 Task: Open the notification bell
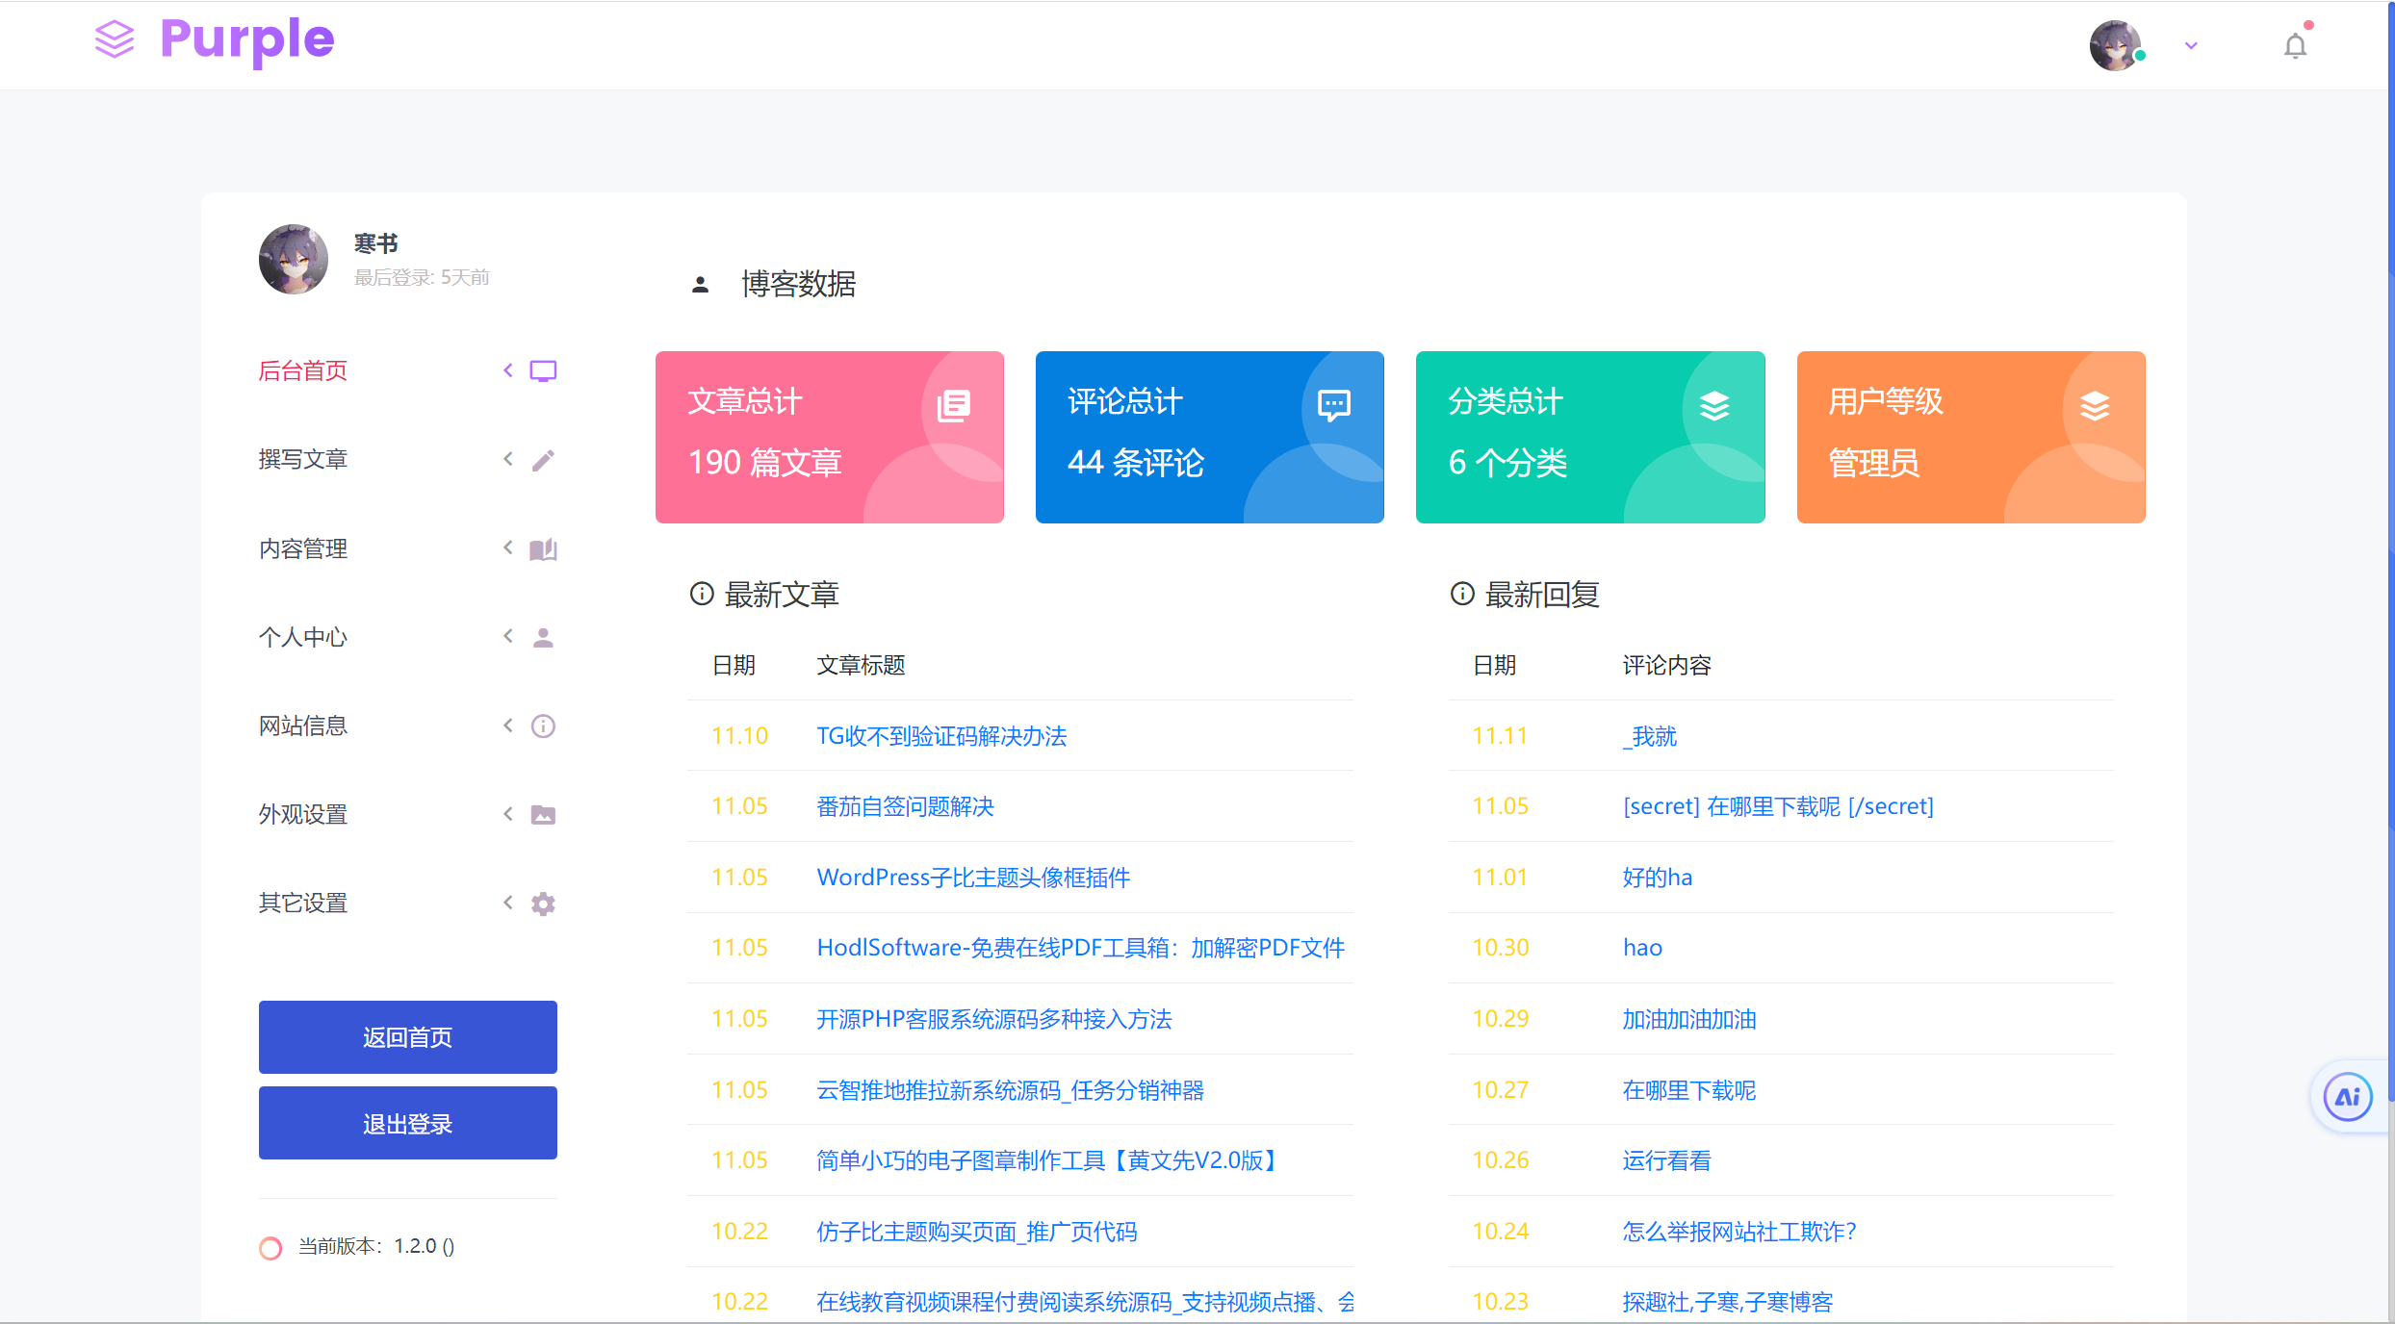click(2296, 44)
